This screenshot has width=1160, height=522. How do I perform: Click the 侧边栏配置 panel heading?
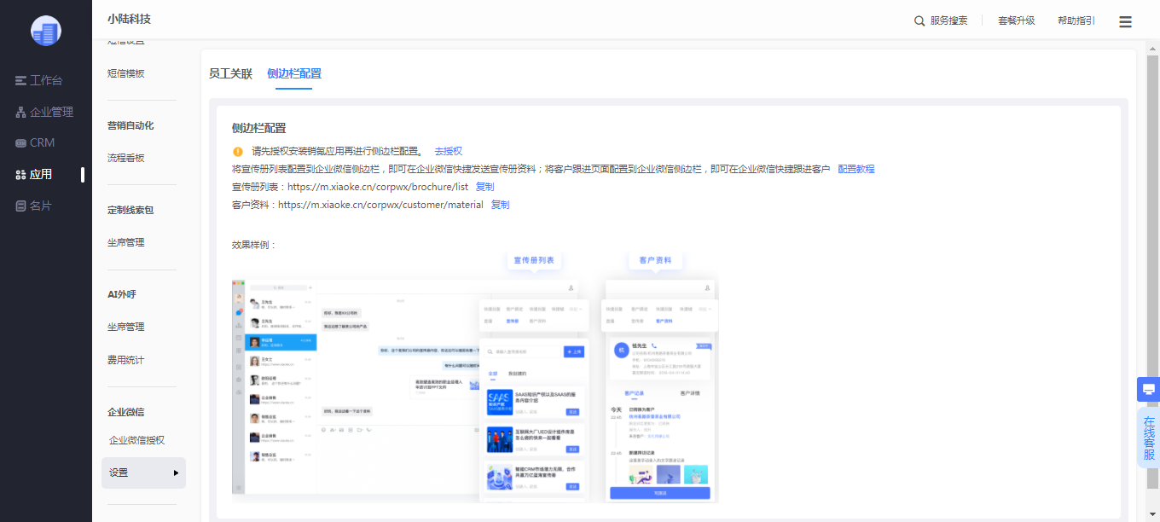click(x=259, y=128)
